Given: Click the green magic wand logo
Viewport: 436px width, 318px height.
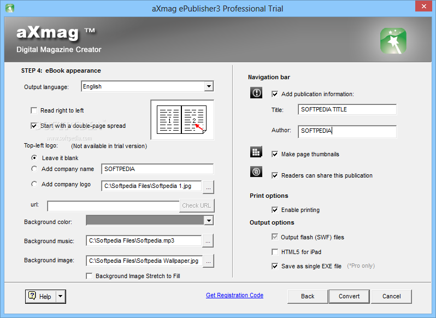Looking at the screenshot, I should click(393, 40).
